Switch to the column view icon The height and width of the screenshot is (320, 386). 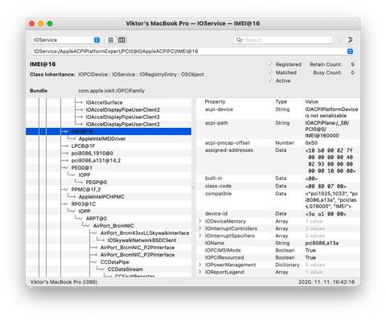(x=121, y=40)
